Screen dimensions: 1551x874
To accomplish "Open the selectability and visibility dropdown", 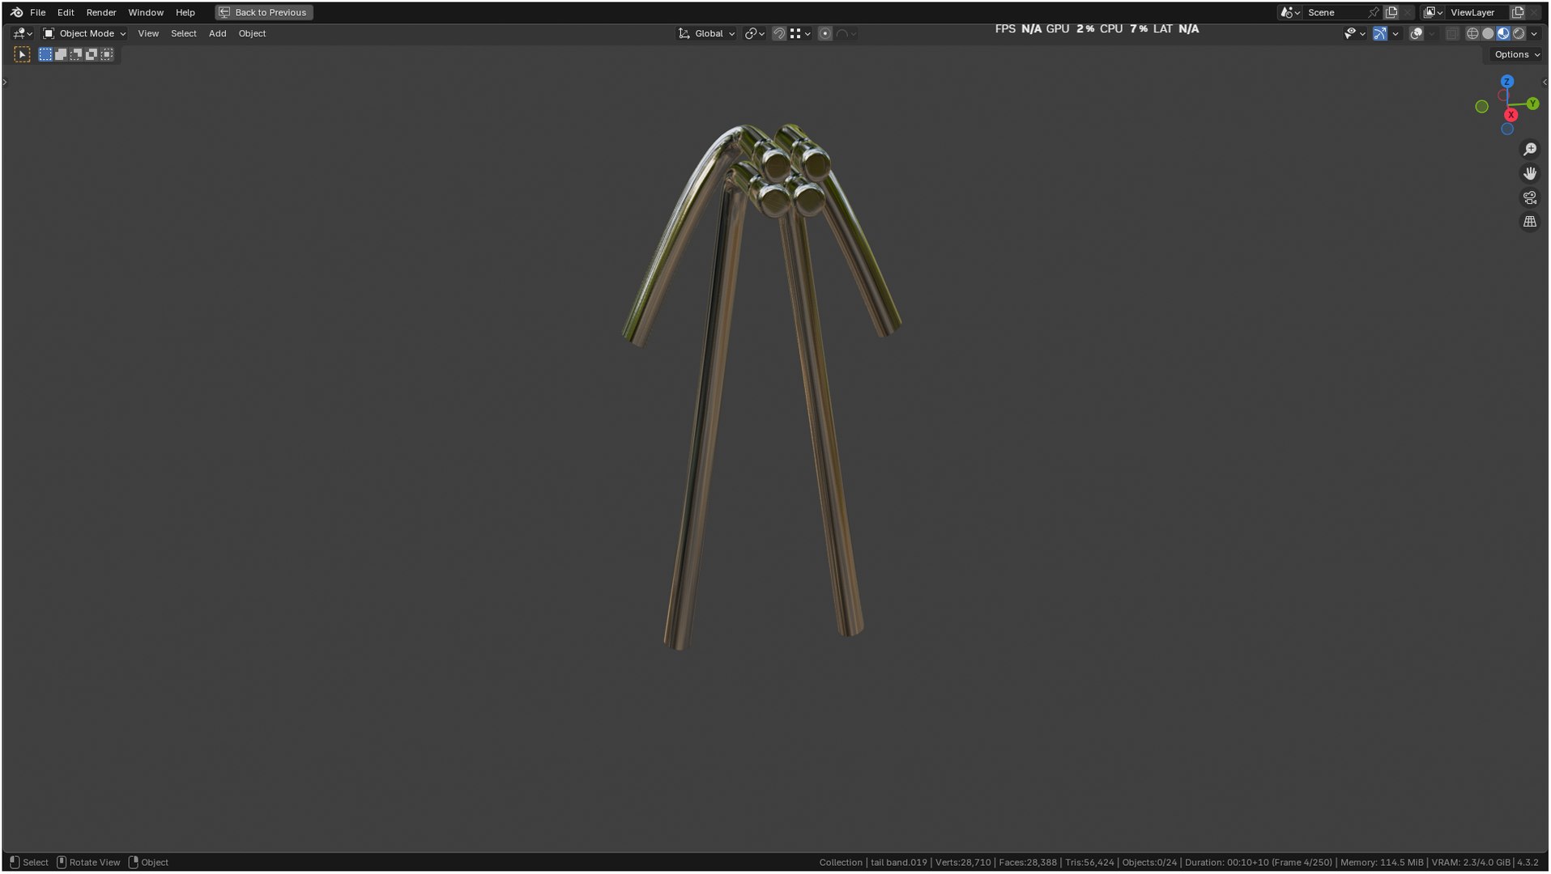I will 1355,33.
